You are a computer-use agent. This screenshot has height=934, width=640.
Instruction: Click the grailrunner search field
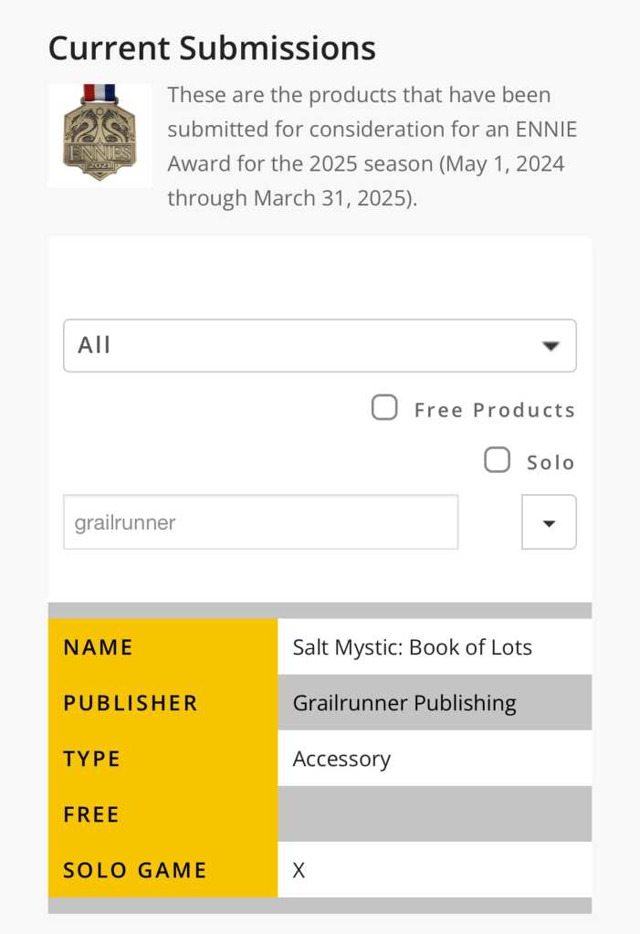pos(260,522)
